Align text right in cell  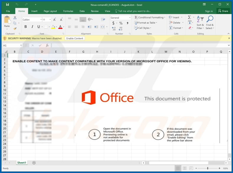click(x=83, y=27)
